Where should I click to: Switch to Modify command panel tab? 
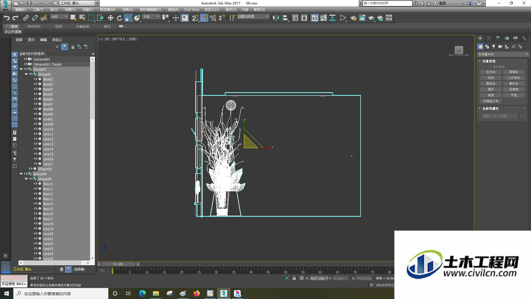(489, 38)
